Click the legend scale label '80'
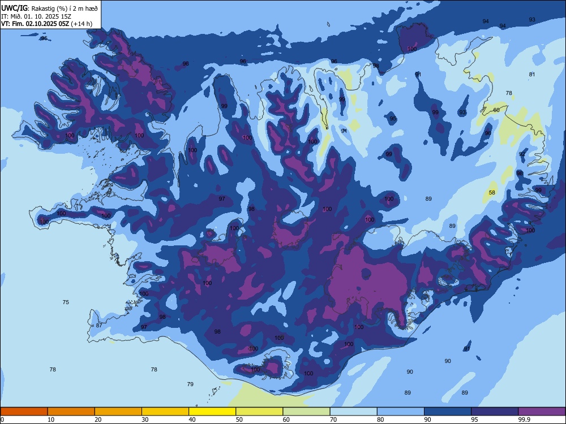 tap(380, 419)
